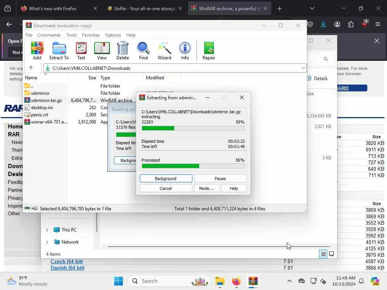Show hidden system tray icons
387x290 pixels.
point(289,281)
